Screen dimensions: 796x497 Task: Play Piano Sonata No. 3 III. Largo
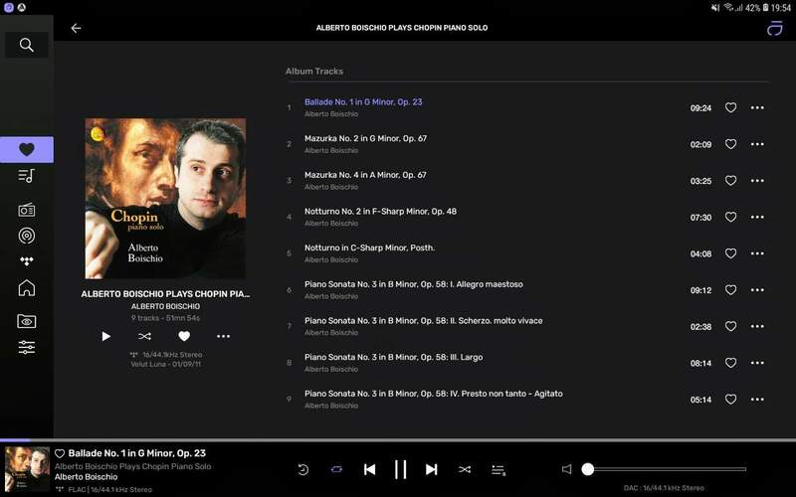[393, 358]
